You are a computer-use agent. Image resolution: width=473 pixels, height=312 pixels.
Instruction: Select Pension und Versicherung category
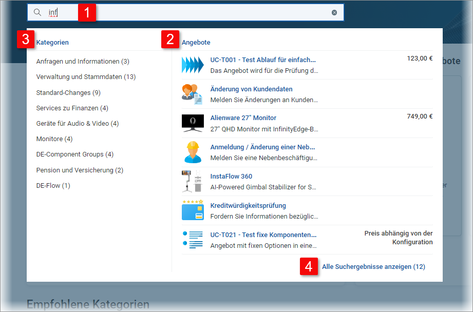(x=80, y=170)
